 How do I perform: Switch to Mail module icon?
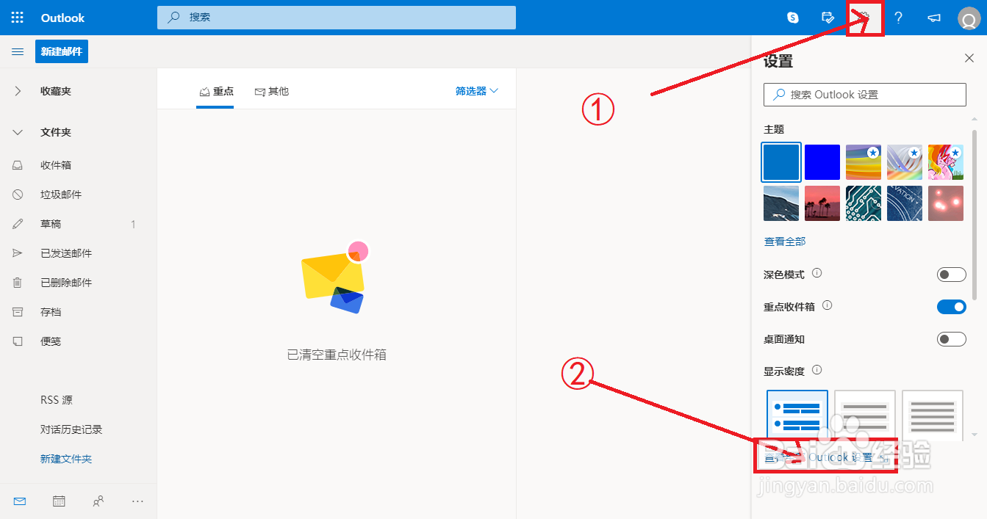(x=20, y=501)
